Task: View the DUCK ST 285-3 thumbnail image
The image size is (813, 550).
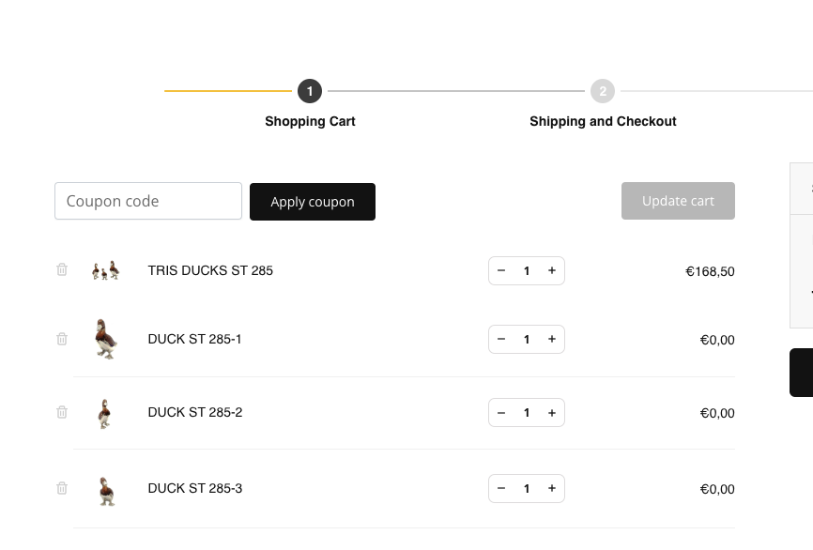Action: point(106,491)
